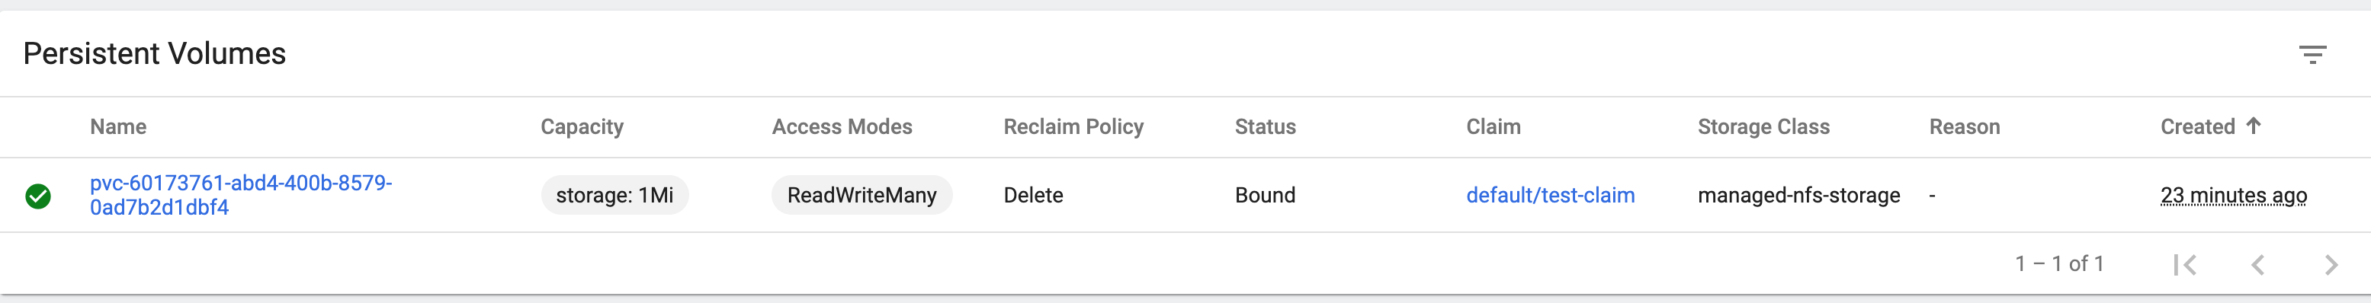Viewport: 2371px width, 303px height.
Task: Open the pvc-60173761 persistent volume link
Action: pos(241,195)
